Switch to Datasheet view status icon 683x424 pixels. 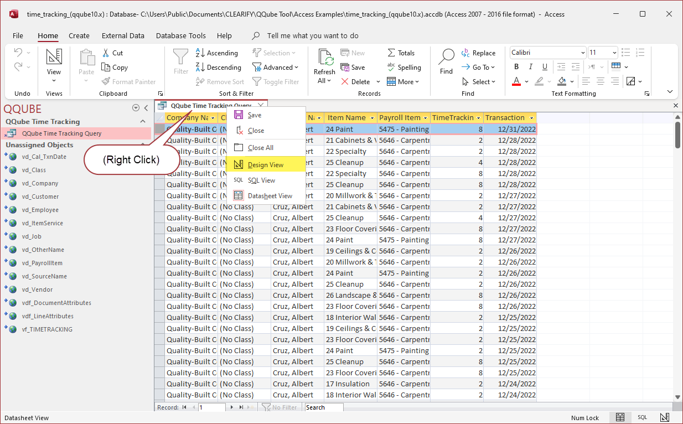click(x=620, y=417)
